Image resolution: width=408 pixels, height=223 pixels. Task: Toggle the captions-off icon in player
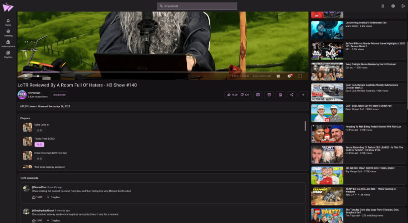pyautogui.click(x=278, y=76)
